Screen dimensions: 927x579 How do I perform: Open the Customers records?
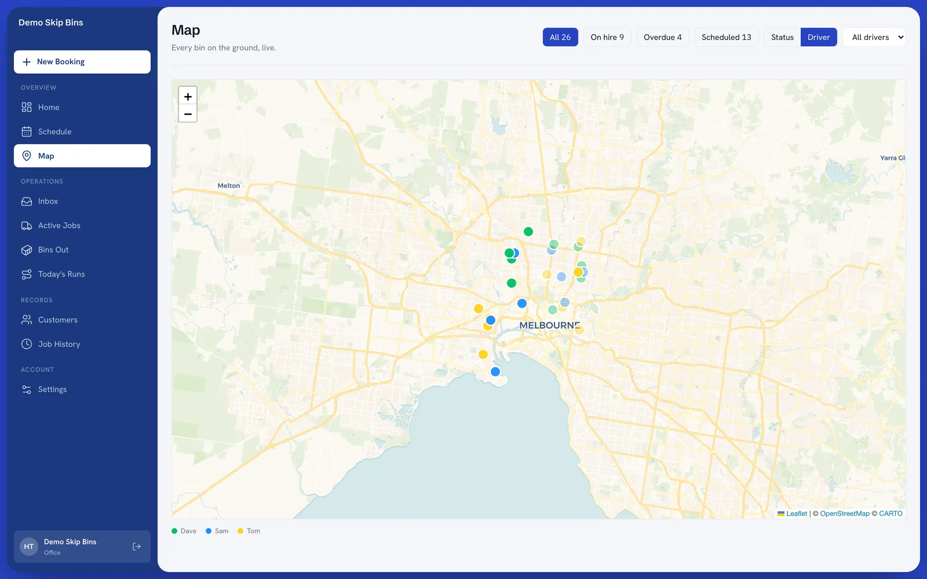(x=82, y=320)
